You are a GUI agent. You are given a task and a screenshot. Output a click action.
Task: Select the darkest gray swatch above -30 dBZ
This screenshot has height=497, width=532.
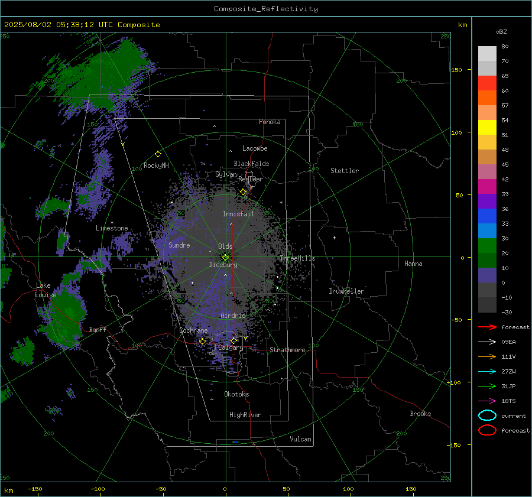(x=487, y=305)
